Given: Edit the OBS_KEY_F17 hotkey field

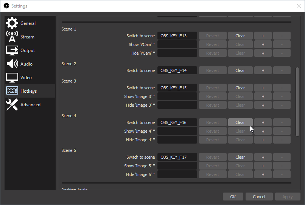Looking at the screenshot, I should (177, 157).
